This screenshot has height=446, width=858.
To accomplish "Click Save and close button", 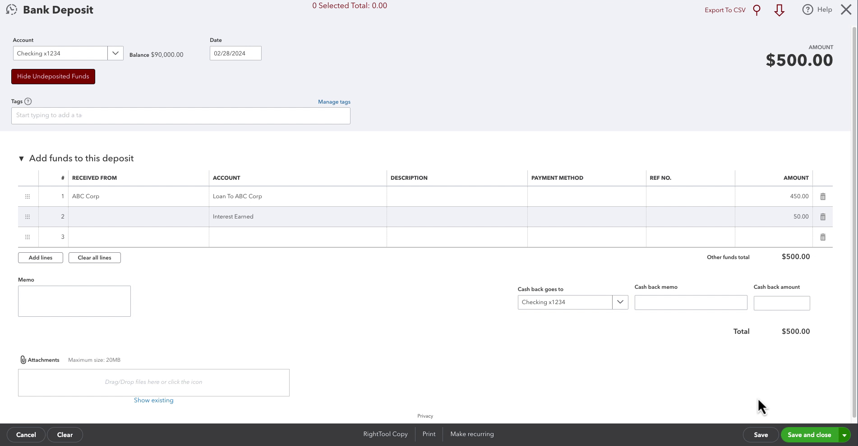I will tap(809, 435).
